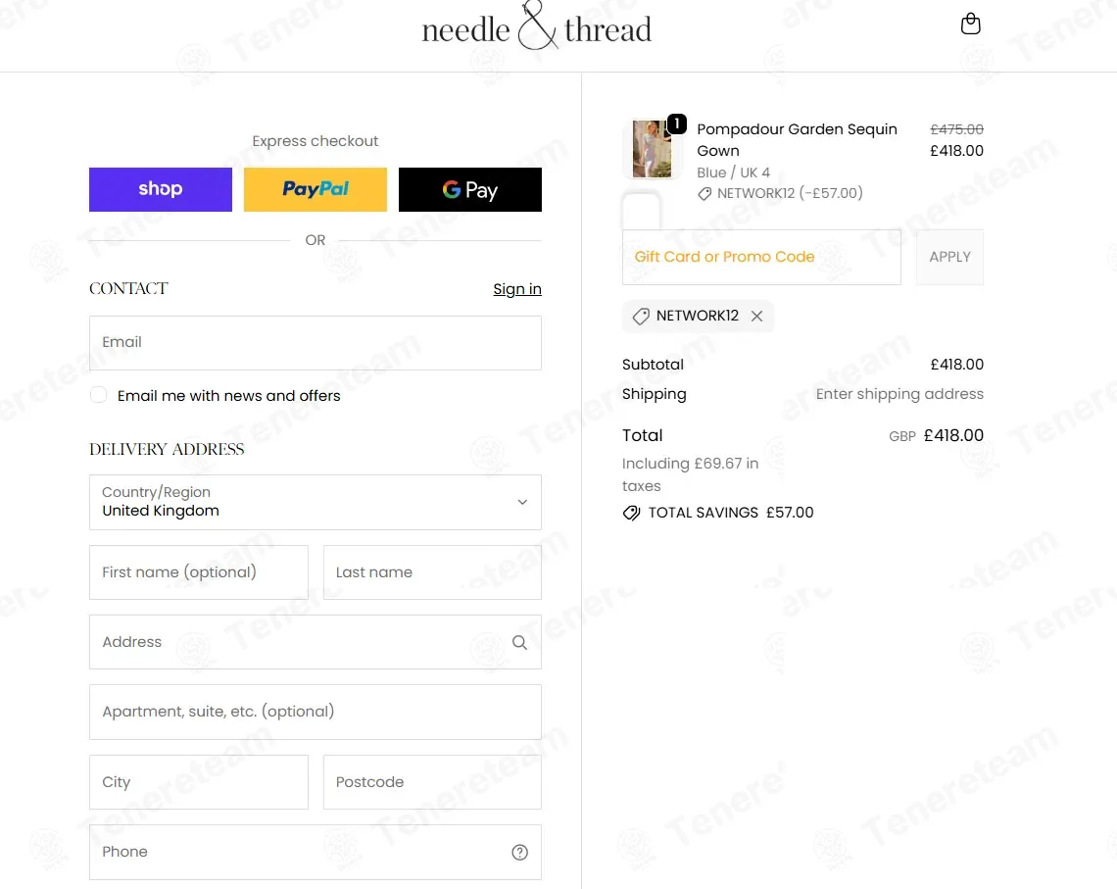This screenshot has height=889, width=1117.
Task: Click the item quantity badge on thumbnail
Action: (676, 123)
